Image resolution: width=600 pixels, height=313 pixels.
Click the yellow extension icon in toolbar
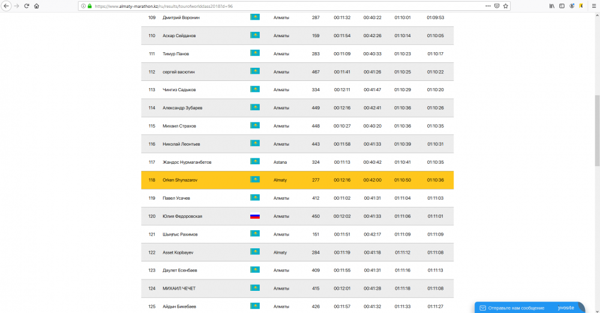click(x=580, y=6)
